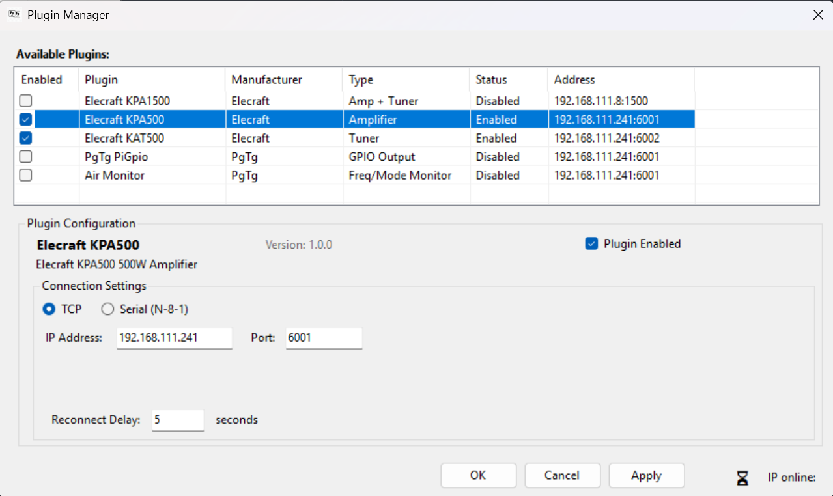Select the Serial (N-8-1) connection mode

pyautogui.click(x=107, y=309)
